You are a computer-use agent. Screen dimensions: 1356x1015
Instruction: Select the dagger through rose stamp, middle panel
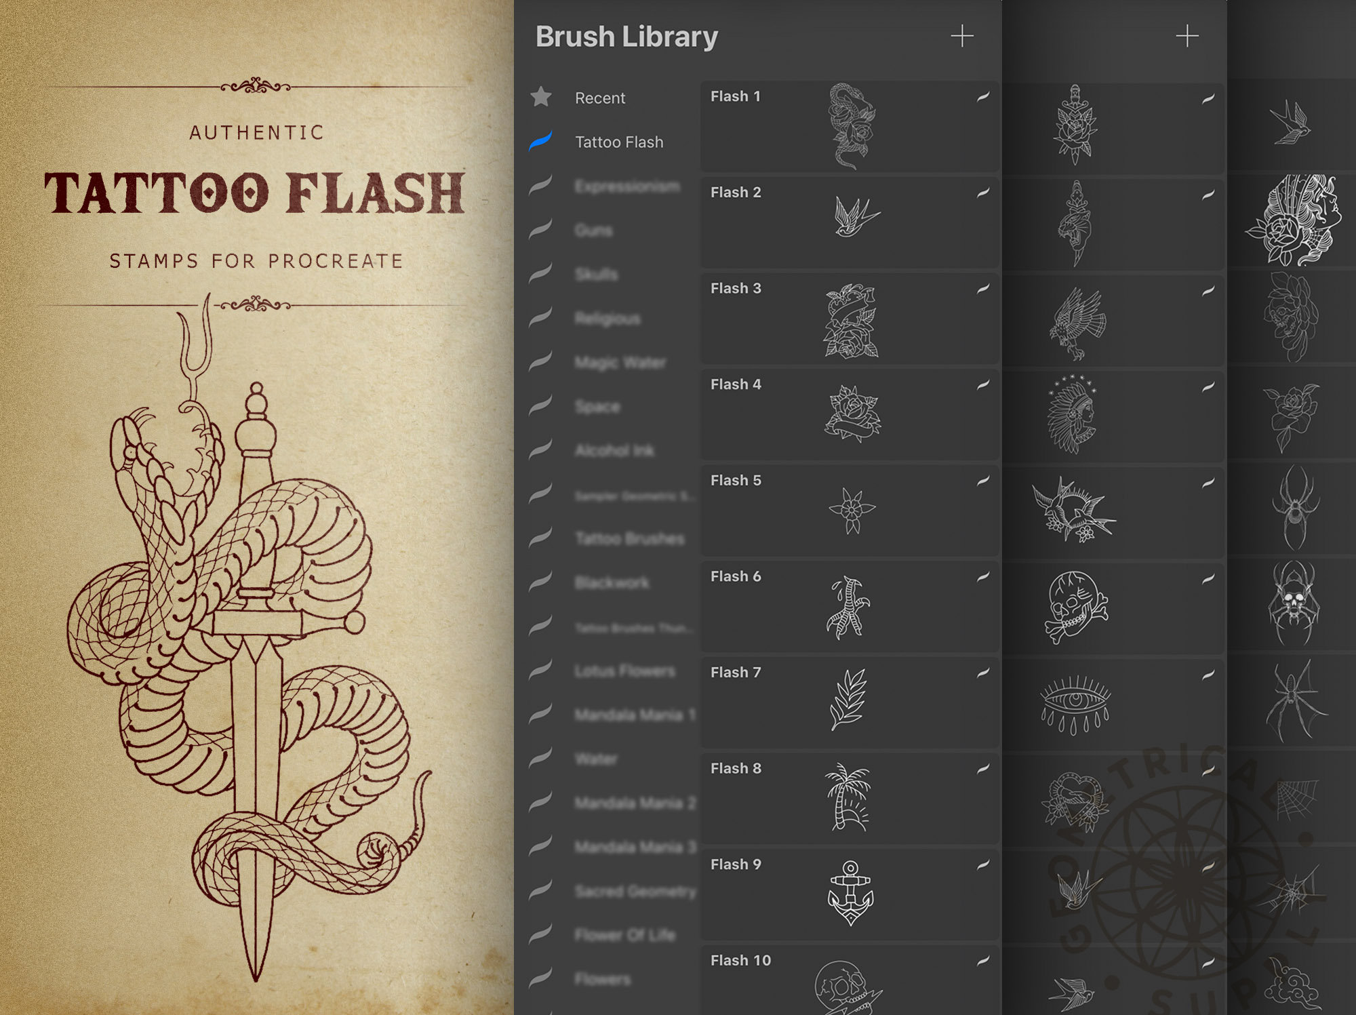click(x=1075, y=125)
